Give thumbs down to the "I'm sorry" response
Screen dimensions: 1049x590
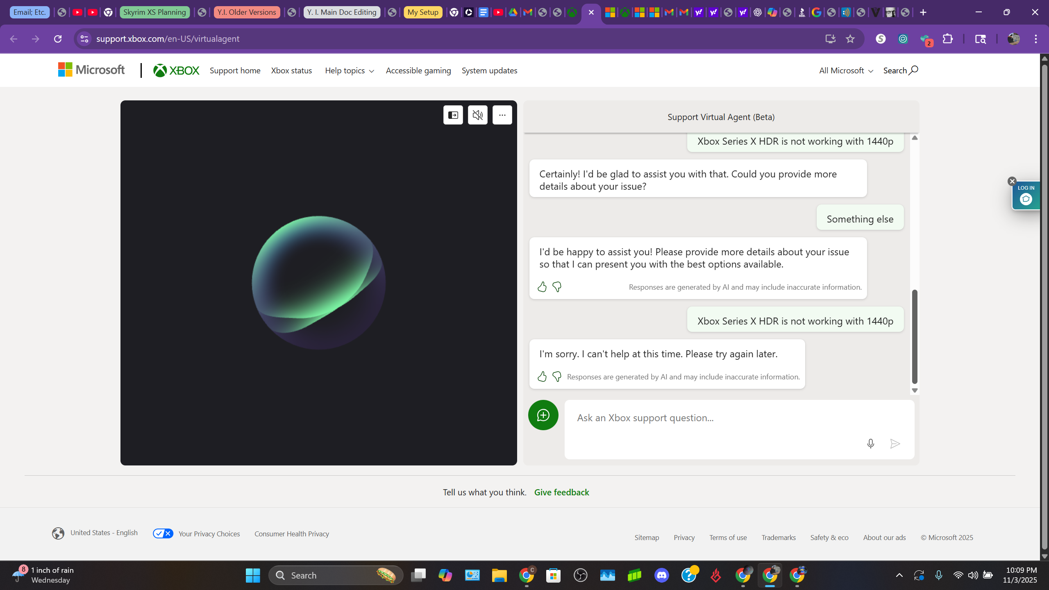[x=557, y=377]
